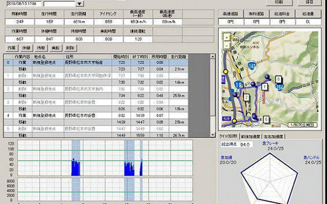The image size is (327, 204).
Task: Click the route 19 shield on map
Action: point(239,85)
